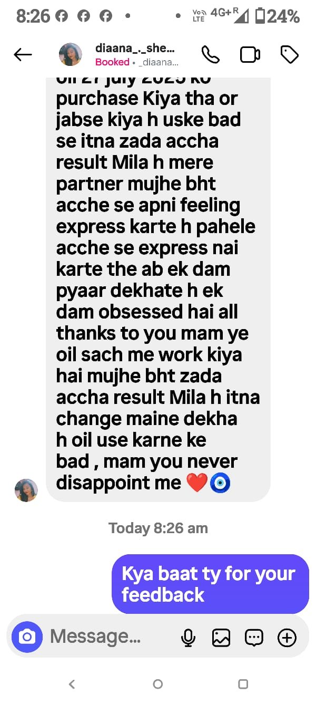Open the label tag icon in header
The image size is (316, 704).
coord(290,55)
